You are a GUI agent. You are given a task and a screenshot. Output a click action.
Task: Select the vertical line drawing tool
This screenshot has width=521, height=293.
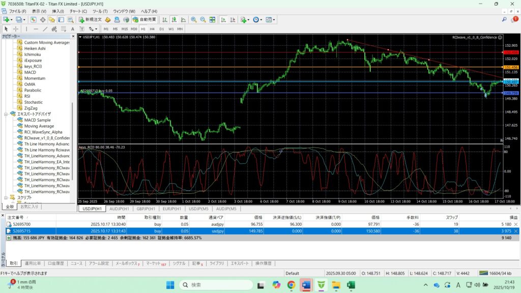(27, 29)
